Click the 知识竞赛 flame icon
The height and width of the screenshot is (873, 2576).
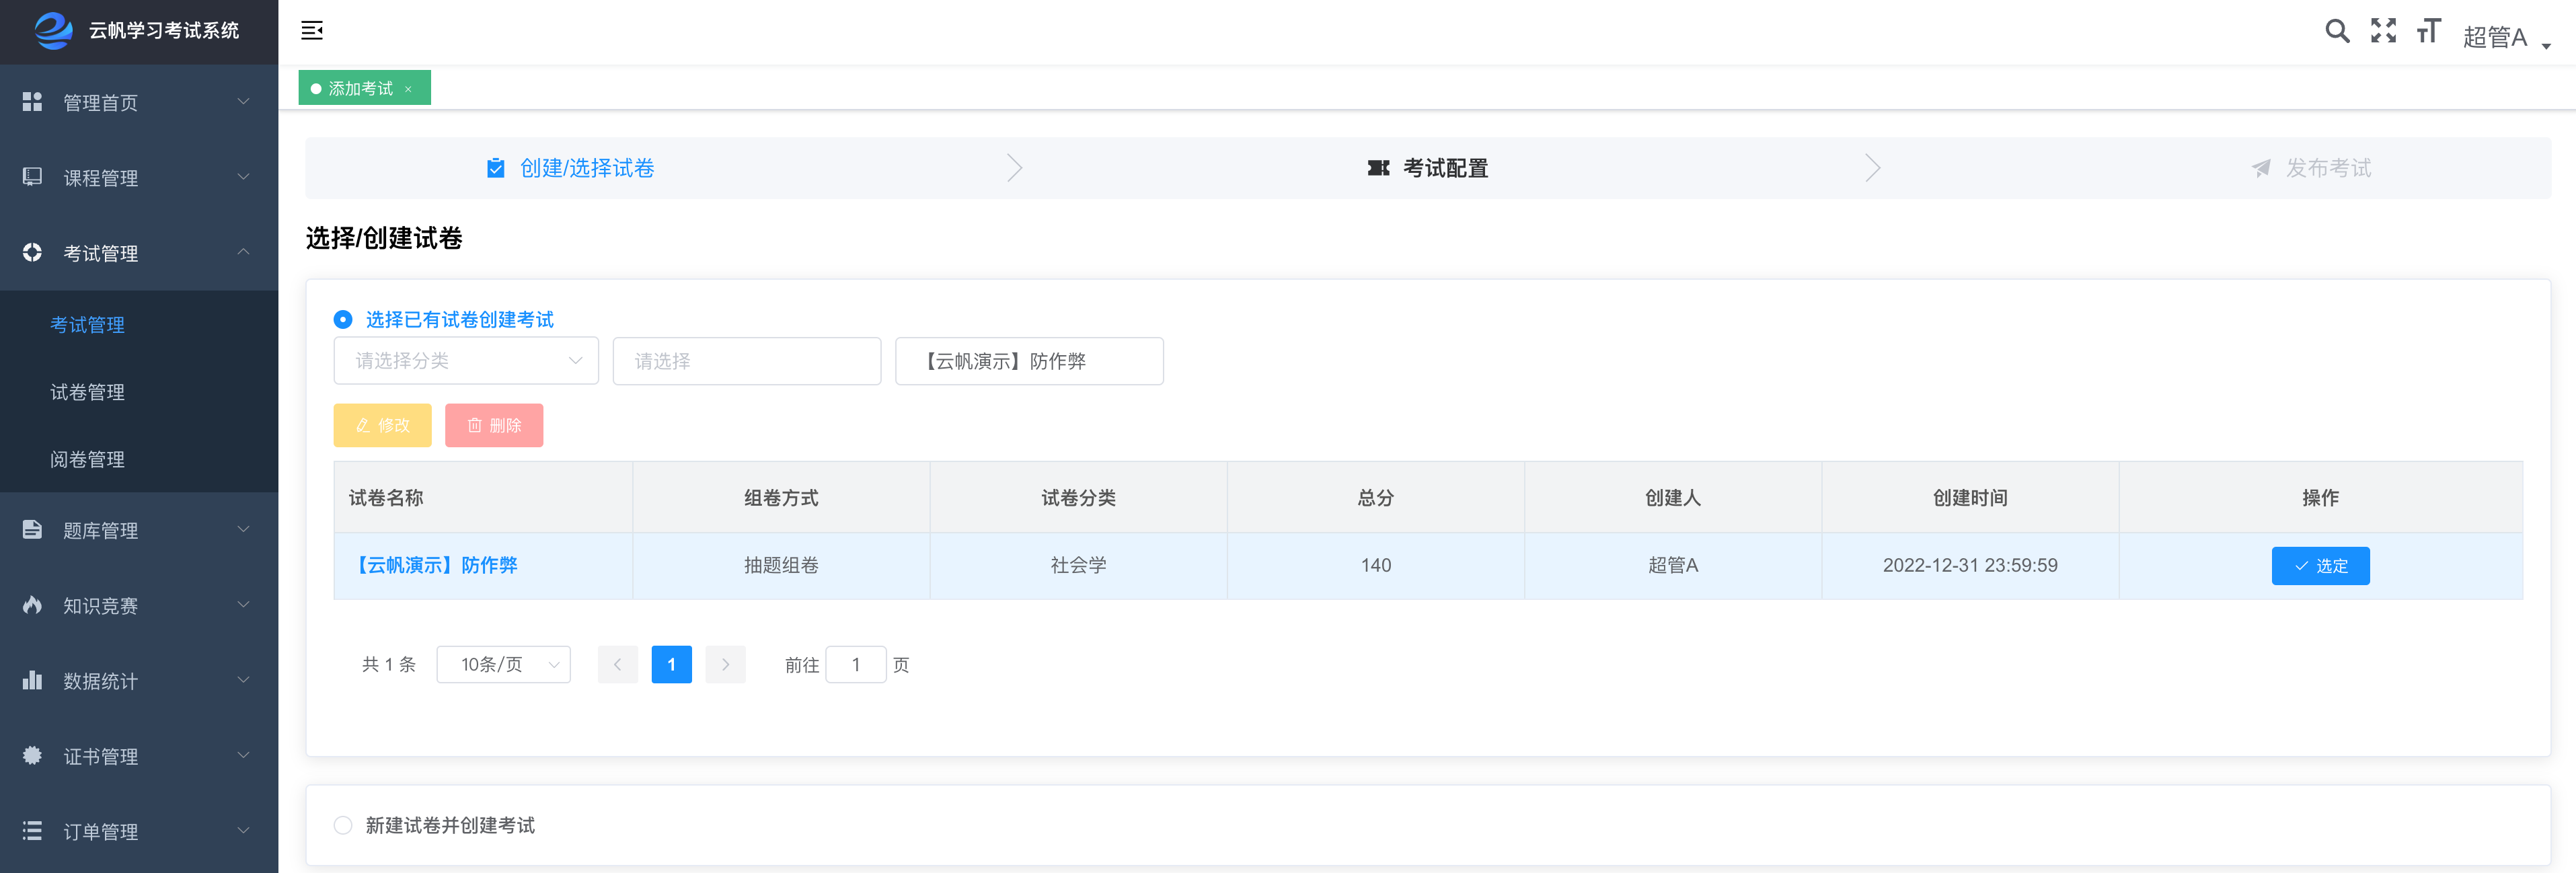pyautogui.click(x=32, y=605)
